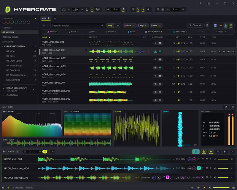Adjust the master volume slider in status bar

[x=221, y=188]
